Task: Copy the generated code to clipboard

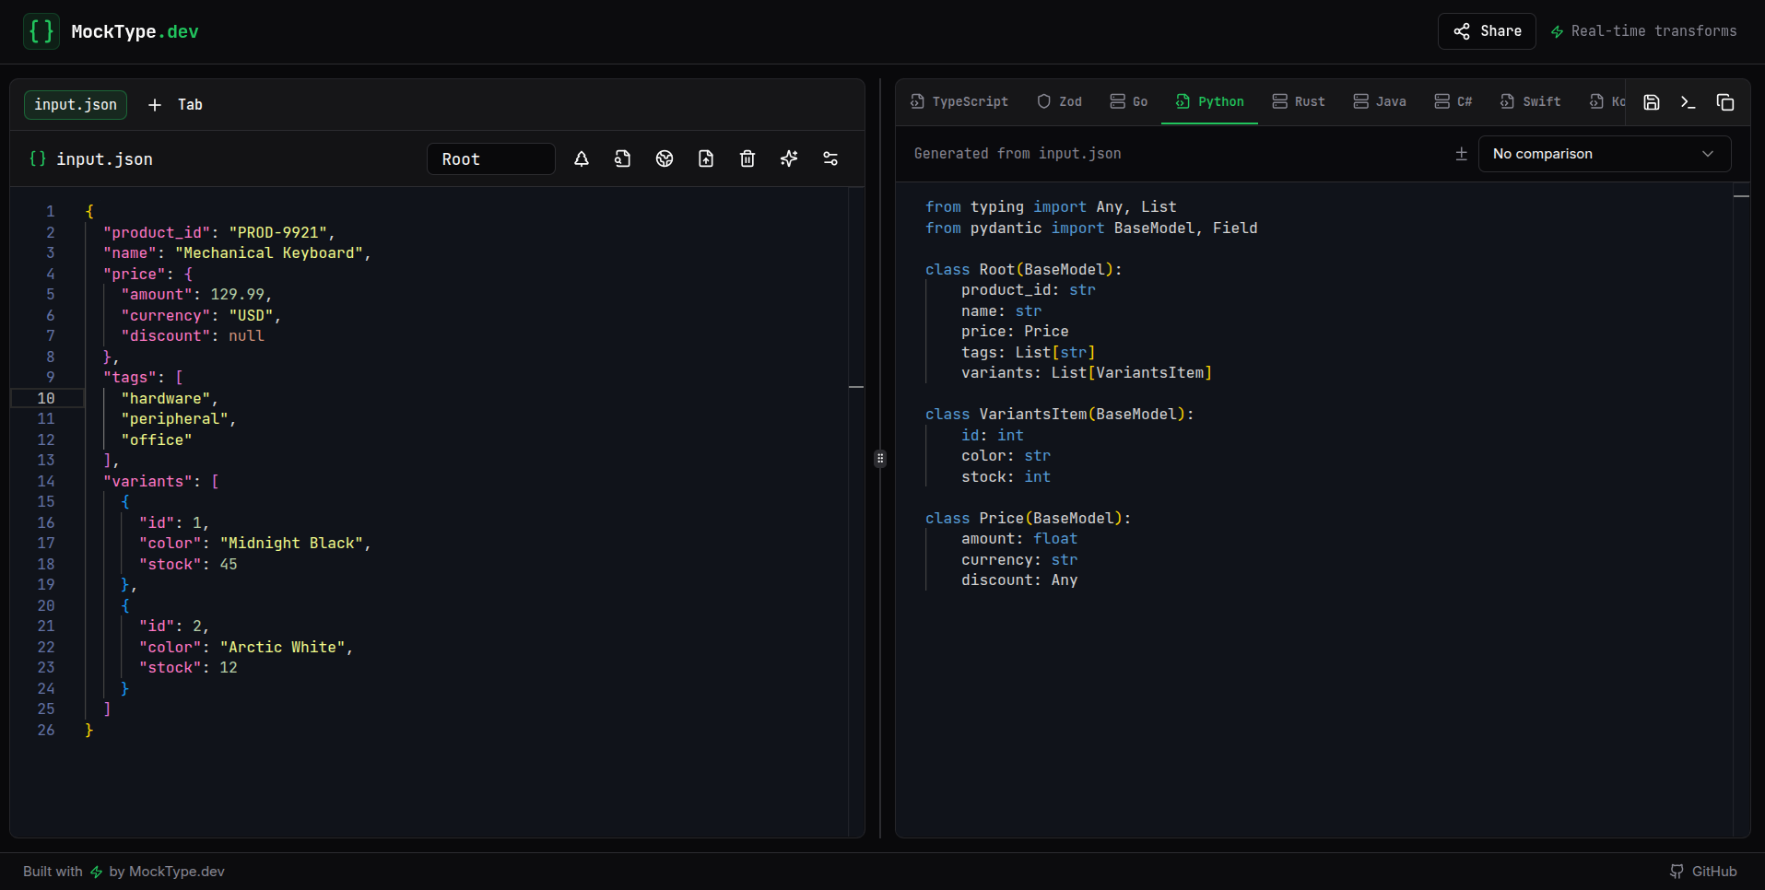Action: click(1726, 101)
